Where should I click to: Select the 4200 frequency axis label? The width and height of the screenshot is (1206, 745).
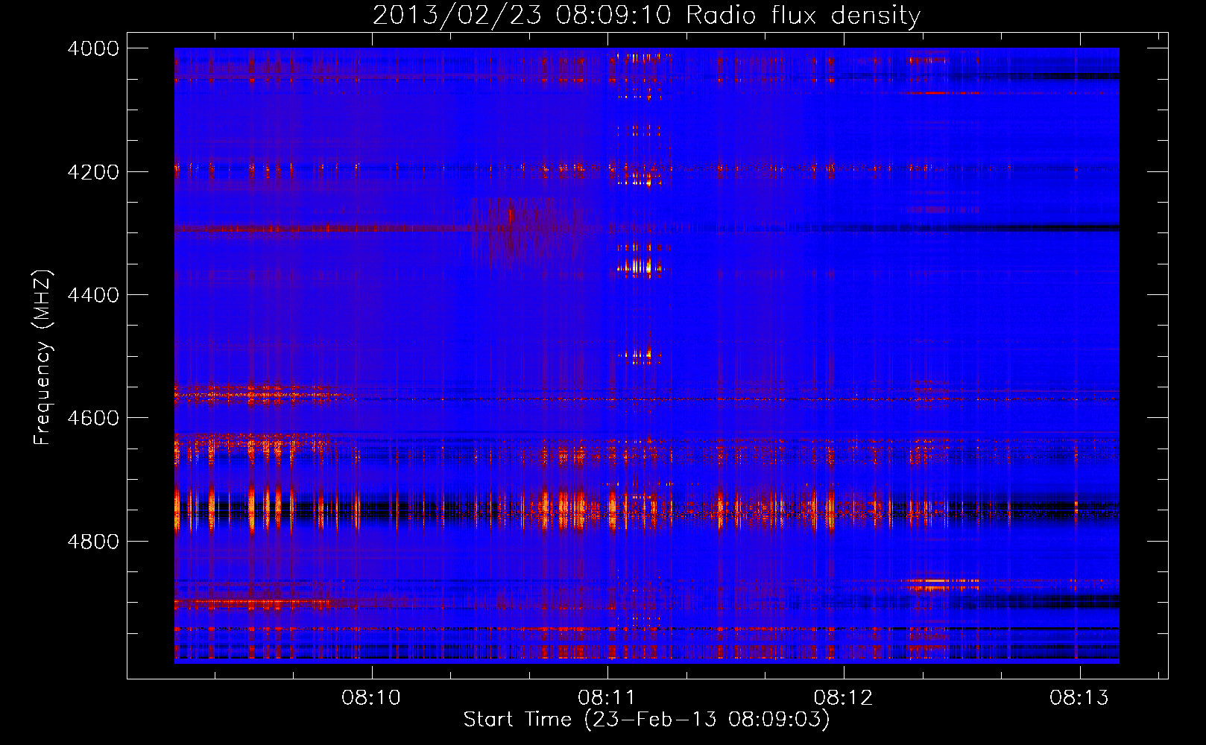pyautogui.click(x=93, y=172)
